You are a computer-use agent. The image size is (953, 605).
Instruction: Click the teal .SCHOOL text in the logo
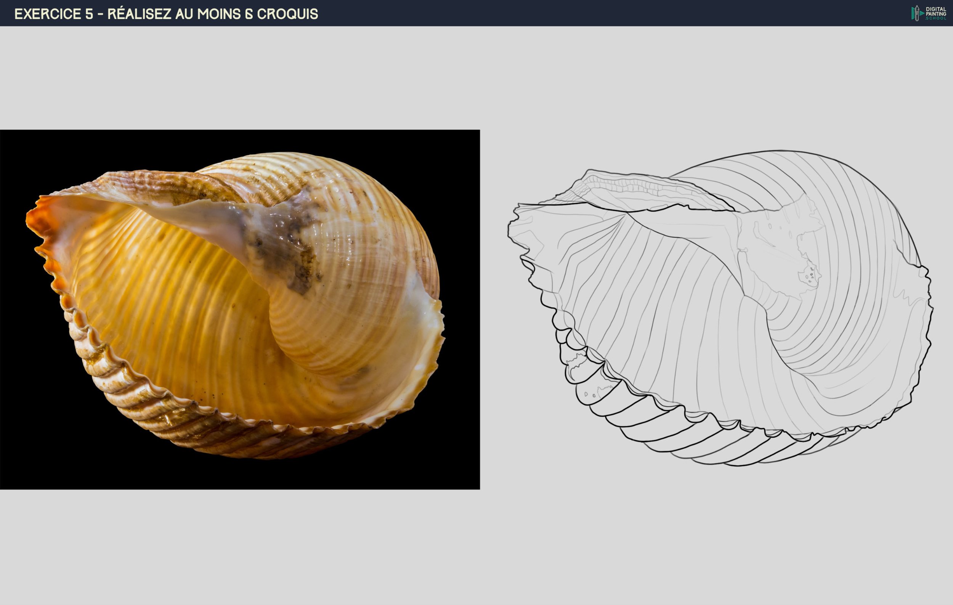coord(936,19)
